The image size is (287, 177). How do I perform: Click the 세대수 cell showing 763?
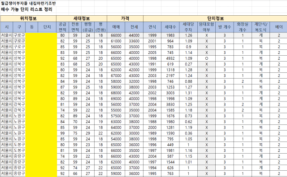tap(170, 173)
